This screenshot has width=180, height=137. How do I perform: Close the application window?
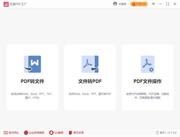click(175, 4)
